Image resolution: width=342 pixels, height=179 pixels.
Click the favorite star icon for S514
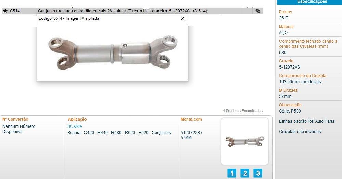pyautogui.click(x=5, y=11)
